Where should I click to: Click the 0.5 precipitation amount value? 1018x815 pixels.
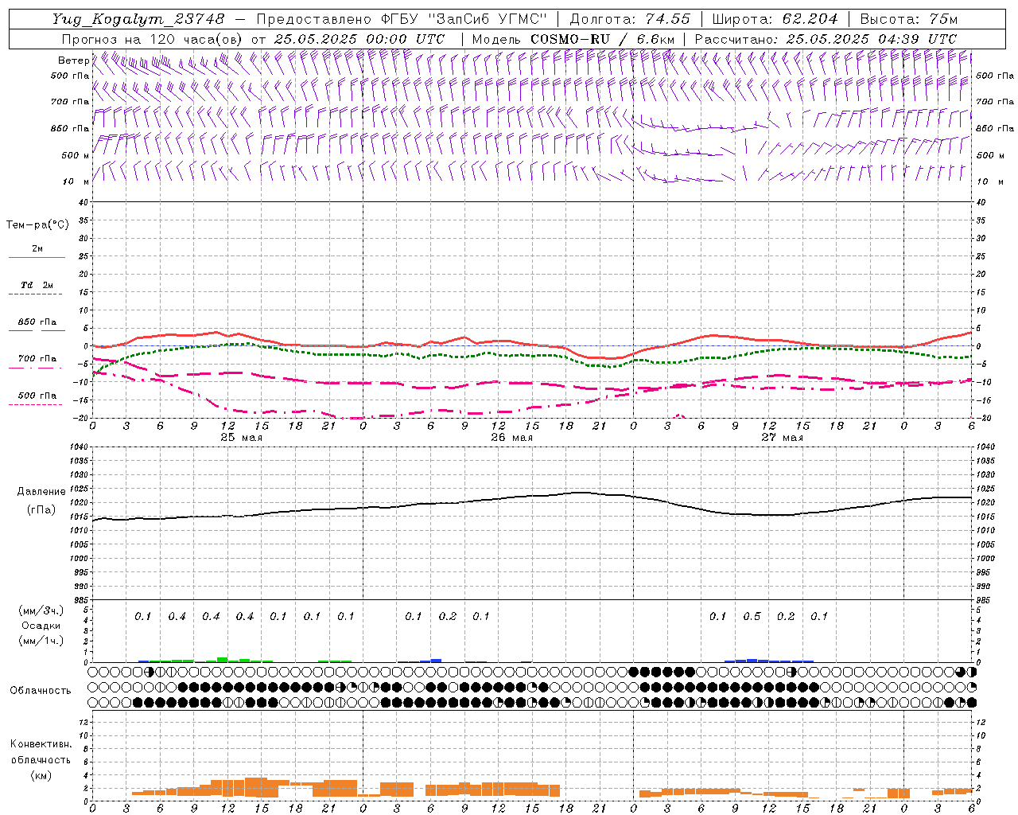752,617
